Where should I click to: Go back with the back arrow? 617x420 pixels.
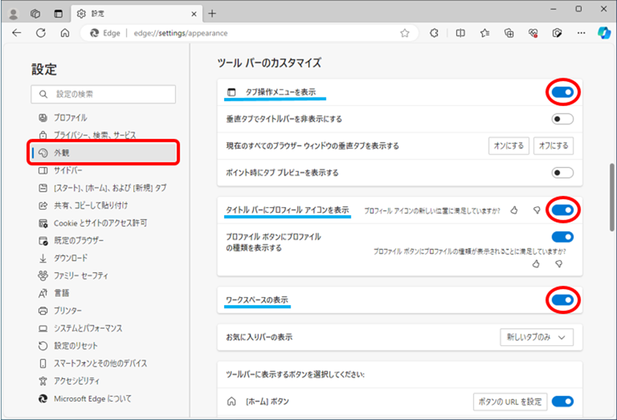coord(17,33)
